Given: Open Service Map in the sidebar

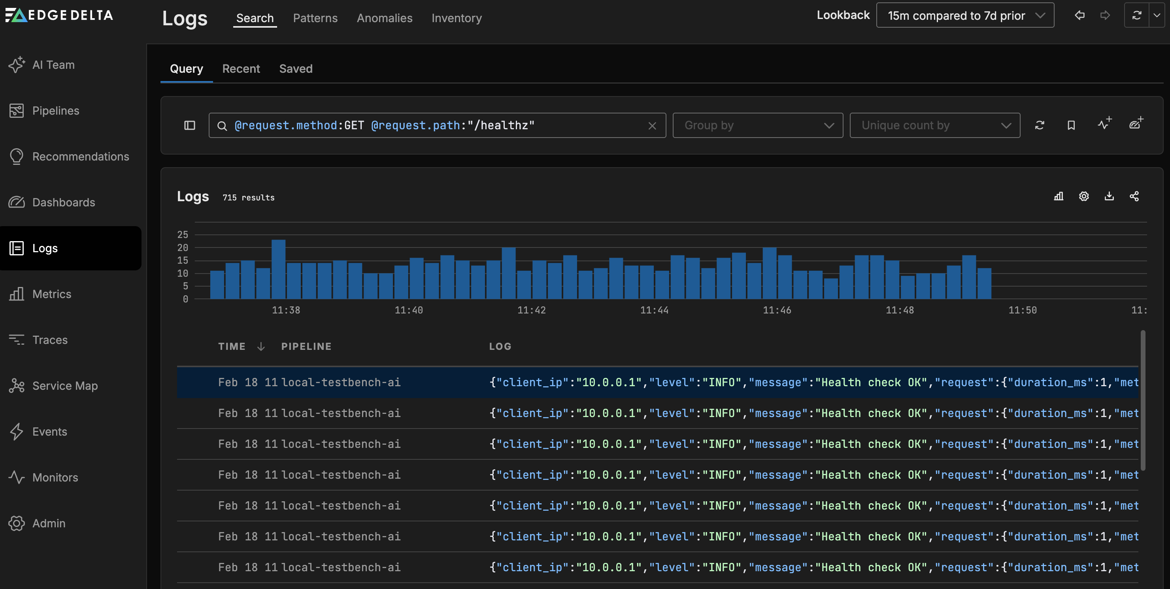Looking at the screenshot, I should [x=65, y=385].
